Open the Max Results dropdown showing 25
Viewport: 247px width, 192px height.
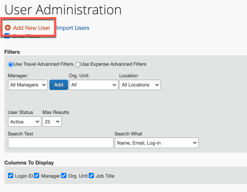point(52,121)
